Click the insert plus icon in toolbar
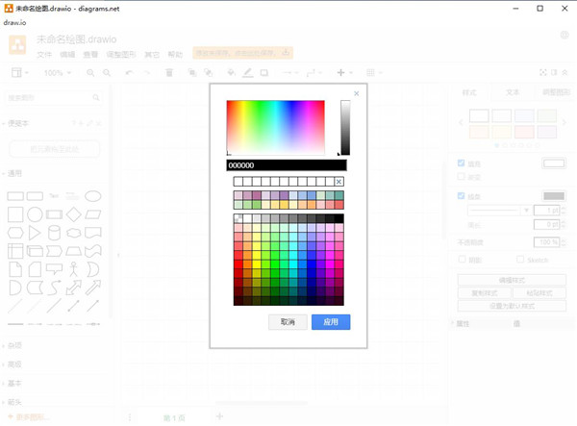577x426 pixels. point(340,73)
